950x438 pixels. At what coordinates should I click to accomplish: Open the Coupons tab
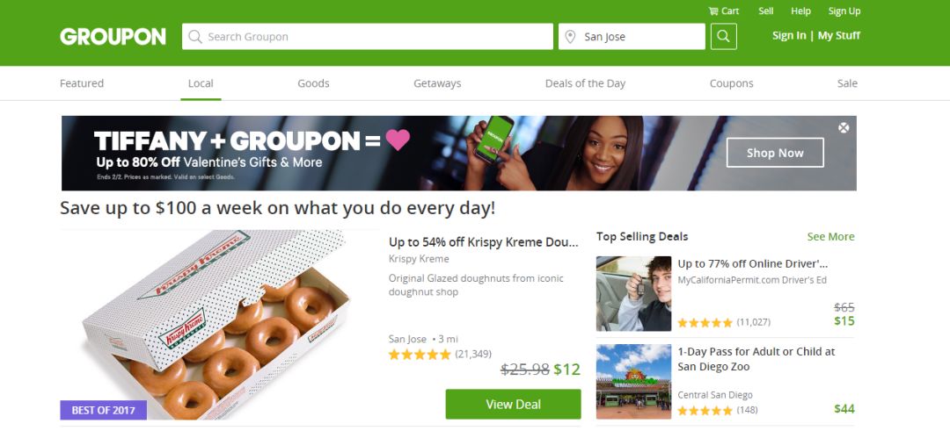point(731,83)
